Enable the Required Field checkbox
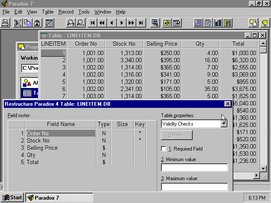This screenshot has height=203, width=271. [x=164, y=149]
